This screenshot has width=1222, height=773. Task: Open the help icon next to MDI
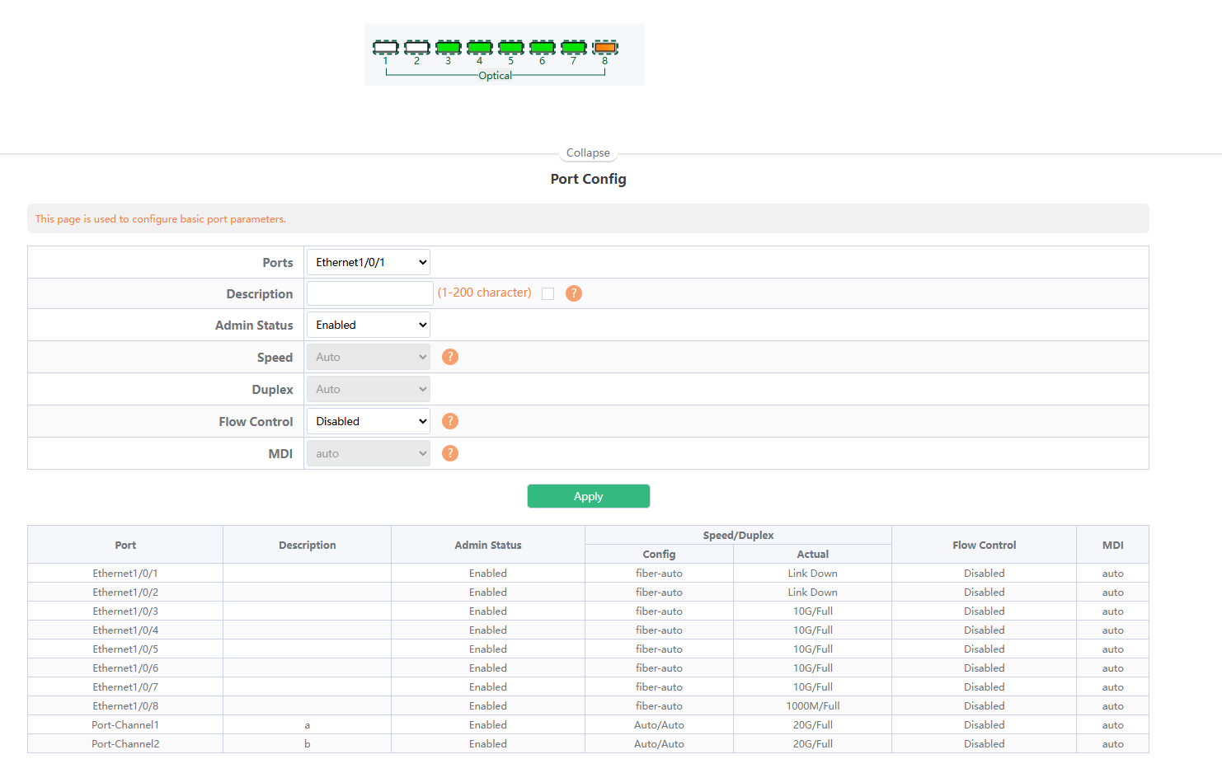[450, 453]
